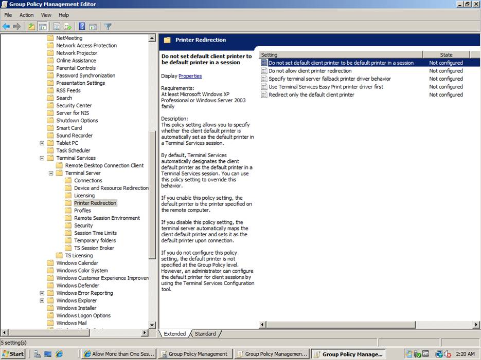This screenshot has height=360, width=481.
Task: Expand the Tablet PC tree node
Action: coord(42,143)
